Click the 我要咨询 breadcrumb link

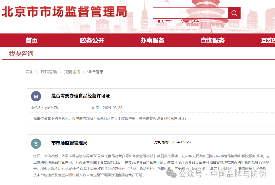[72, 72]
